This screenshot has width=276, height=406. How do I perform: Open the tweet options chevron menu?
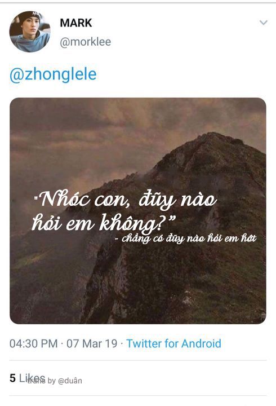pyautogui.click(x=263, y=23)
